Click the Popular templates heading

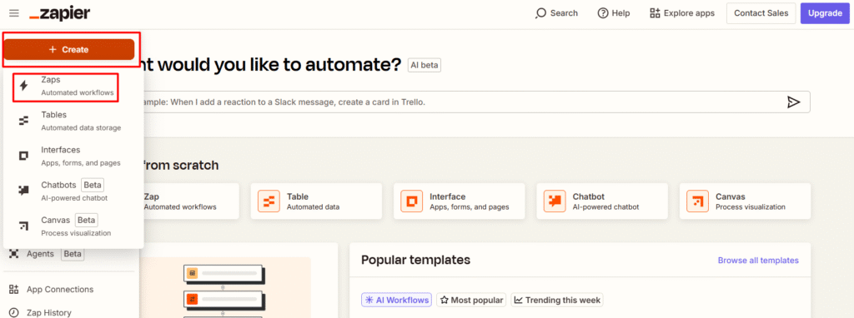coord(415,260)
